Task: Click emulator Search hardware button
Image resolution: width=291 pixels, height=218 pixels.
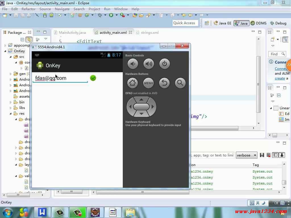Action: click(x=180, y=83)
